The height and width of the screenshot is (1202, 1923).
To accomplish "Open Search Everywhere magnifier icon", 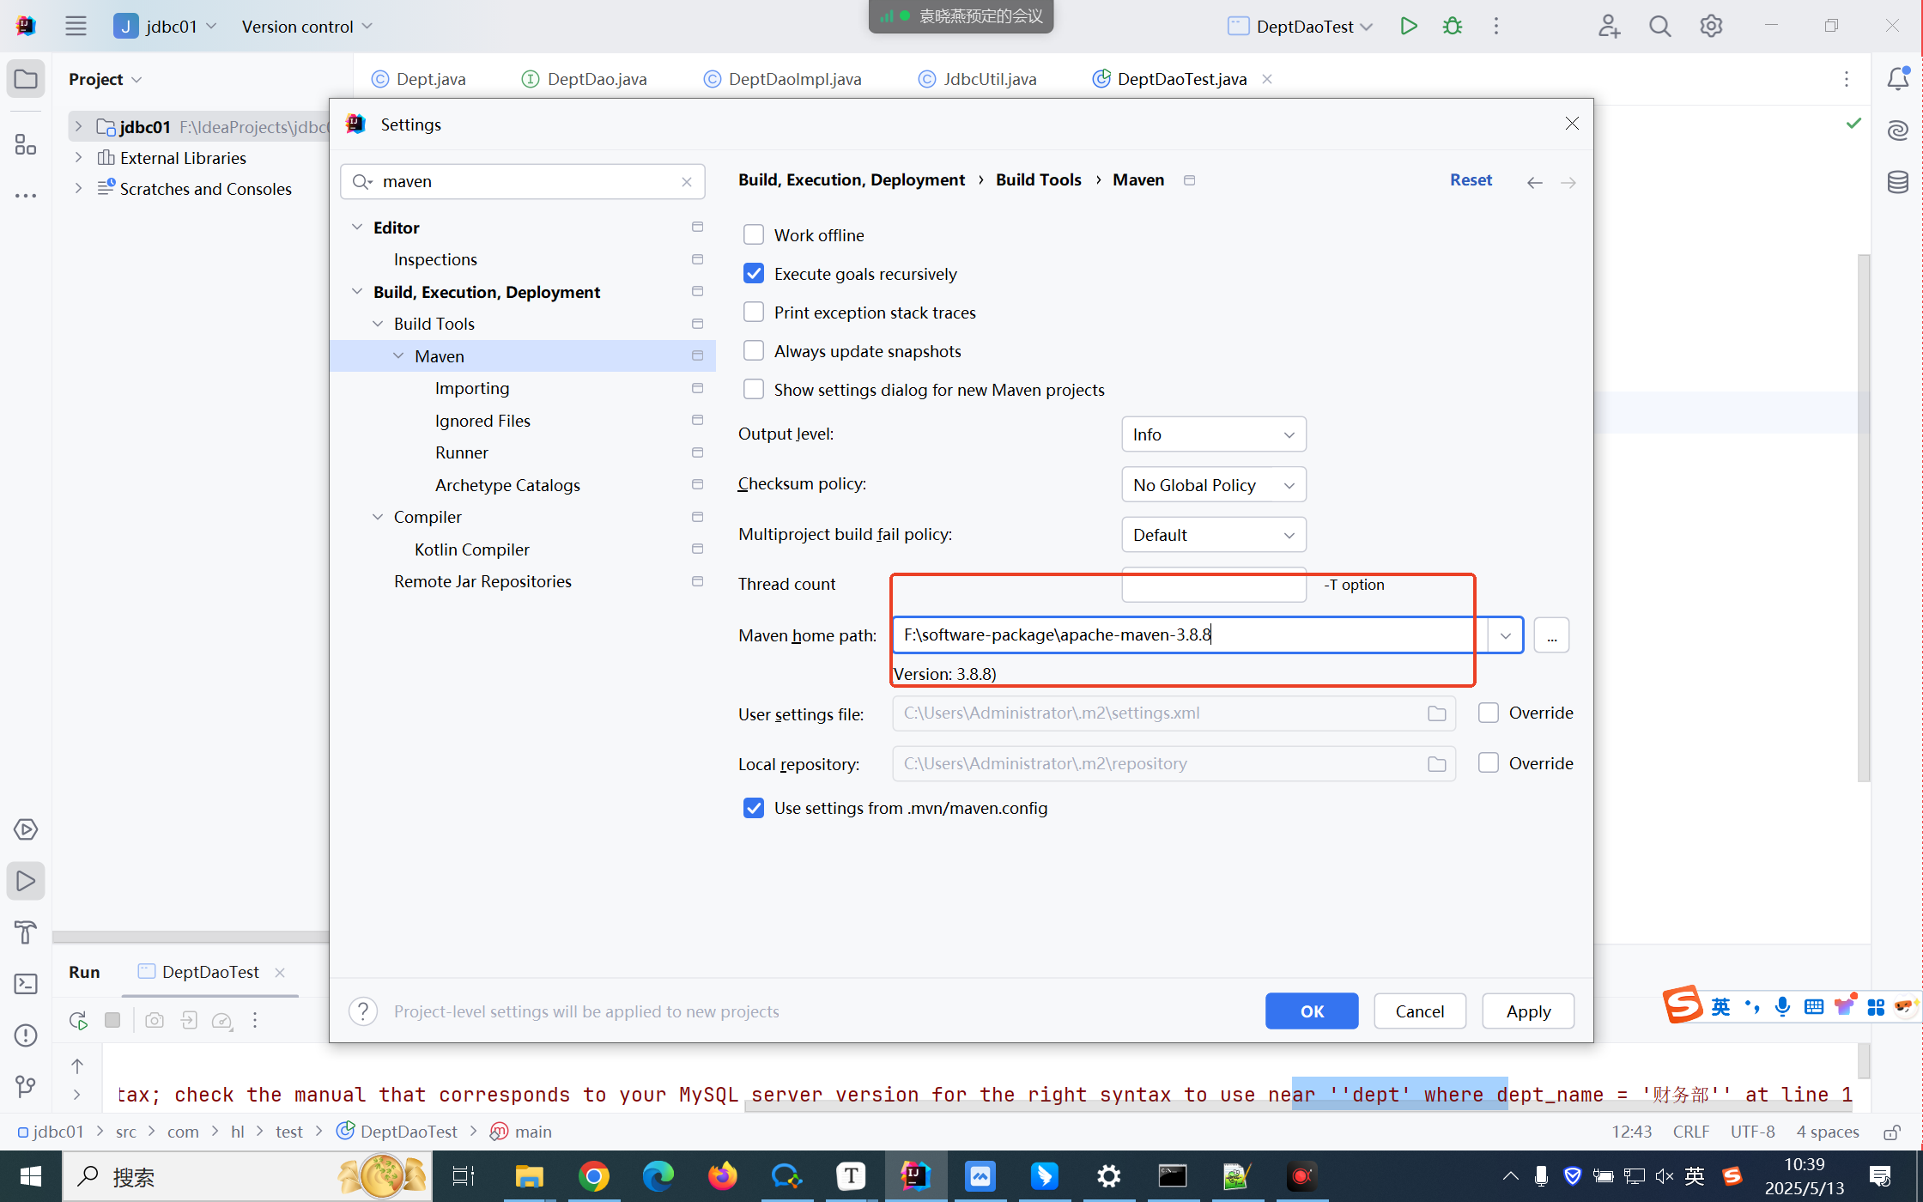I will coord(1659,27).
